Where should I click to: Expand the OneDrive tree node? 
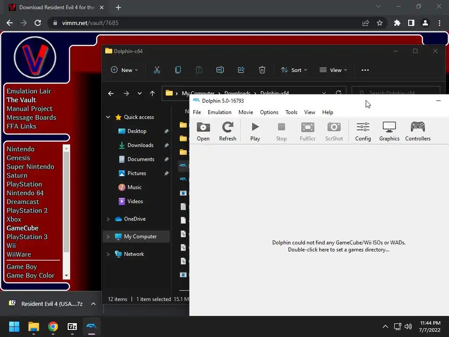108,219
